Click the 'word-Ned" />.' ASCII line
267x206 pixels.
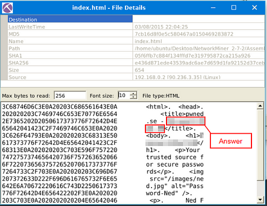(169, 193)
